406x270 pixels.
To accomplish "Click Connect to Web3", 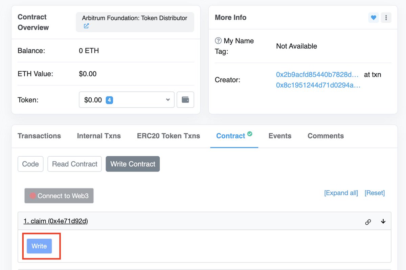I will [x=59, y=196].
